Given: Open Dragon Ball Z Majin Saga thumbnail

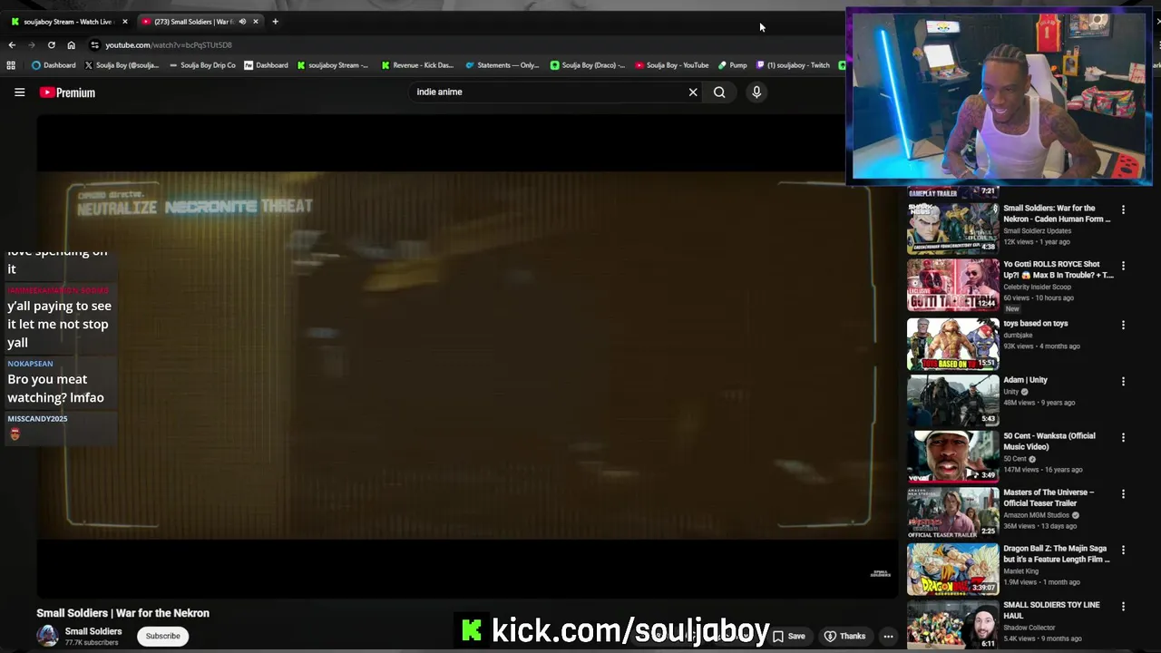Looking at the screenshot, I should [952, 568].
